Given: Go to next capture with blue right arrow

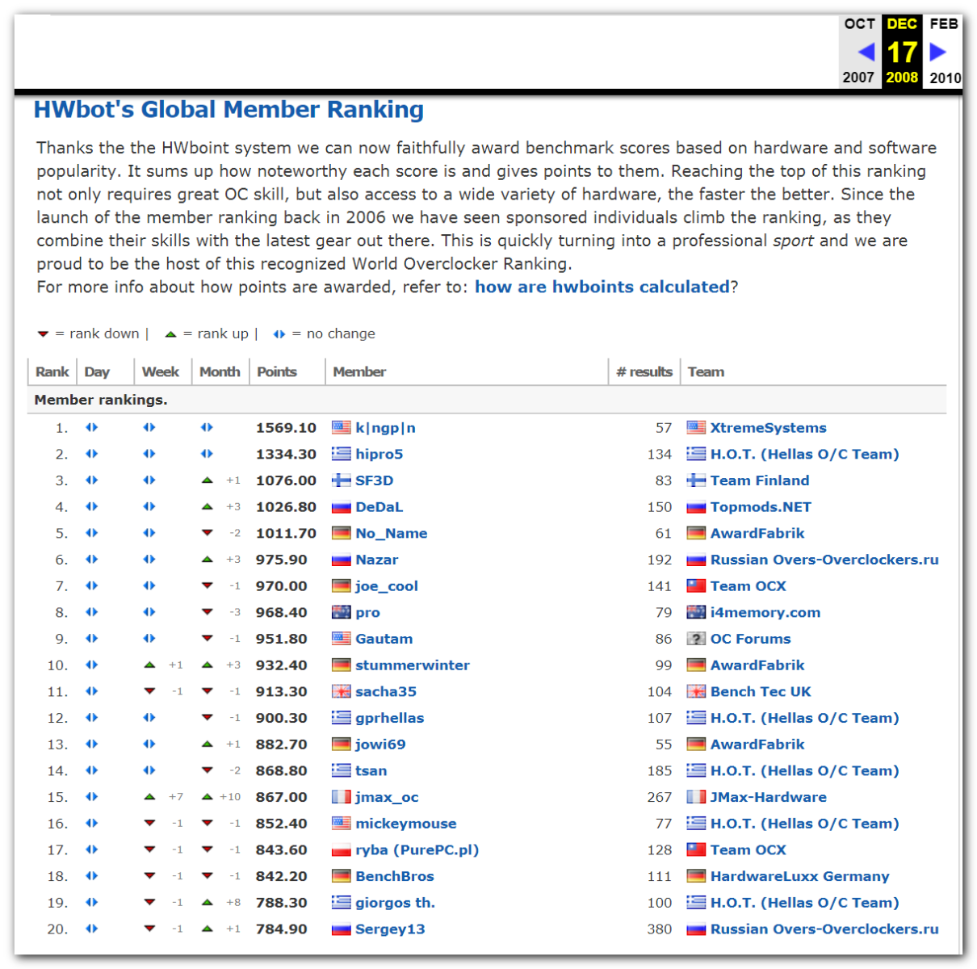Looking at the screenshot, I should (x=937, y=52).
